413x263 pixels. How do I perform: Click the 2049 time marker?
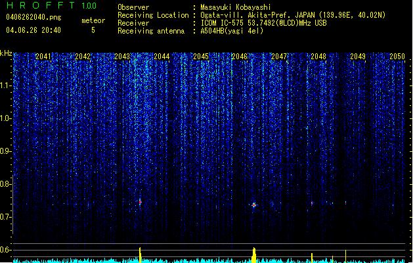[x=358, y=57]
